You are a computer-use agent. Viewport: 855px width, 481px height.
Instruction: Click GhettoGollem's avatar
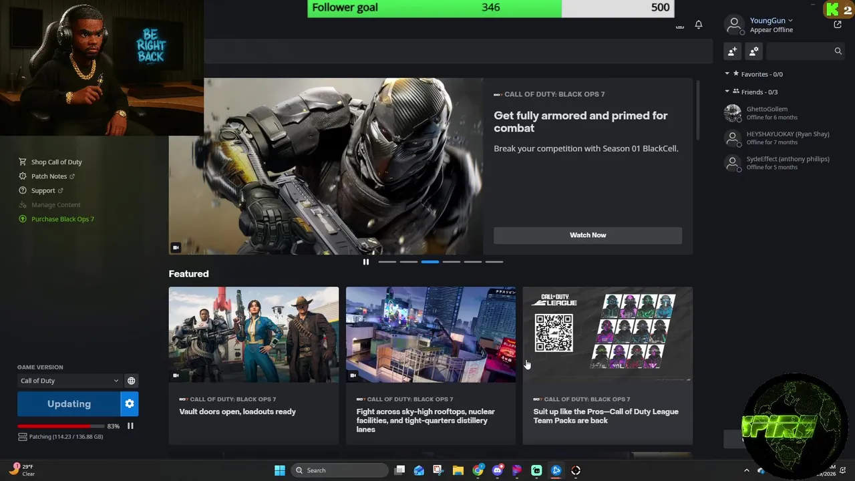(x=733, y=113)
